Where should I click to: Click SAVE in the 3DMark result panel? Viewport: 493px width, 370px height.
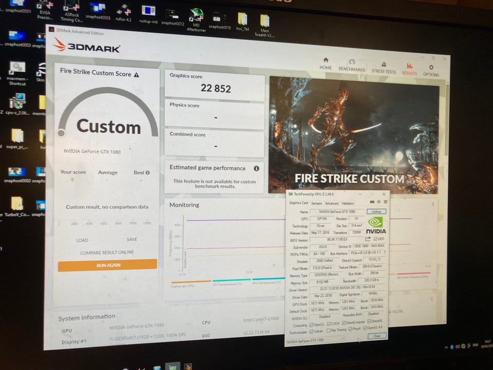point(132,239)
